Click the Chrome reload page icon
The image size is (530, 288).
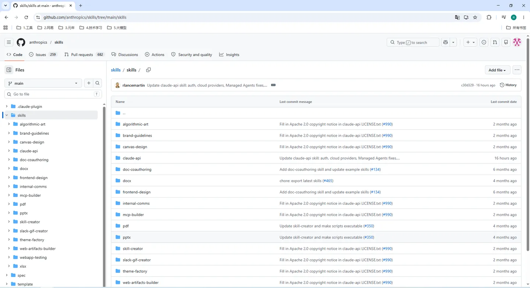pos(26,17)
